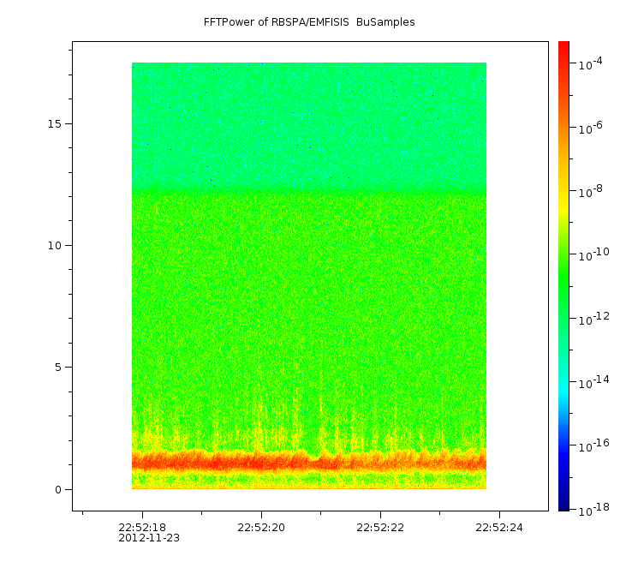Click the plot title 'FFTPower of RBSPA/EMFISIS BuSamples'
The width and height of the screenshot is (620, 562).
click(x=309, y=22)
